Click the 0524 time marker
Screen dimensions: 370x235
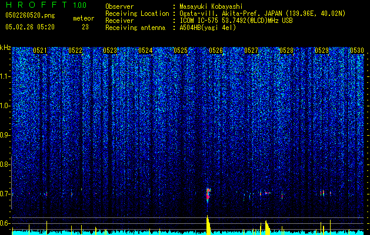click(x=145, y=51)
